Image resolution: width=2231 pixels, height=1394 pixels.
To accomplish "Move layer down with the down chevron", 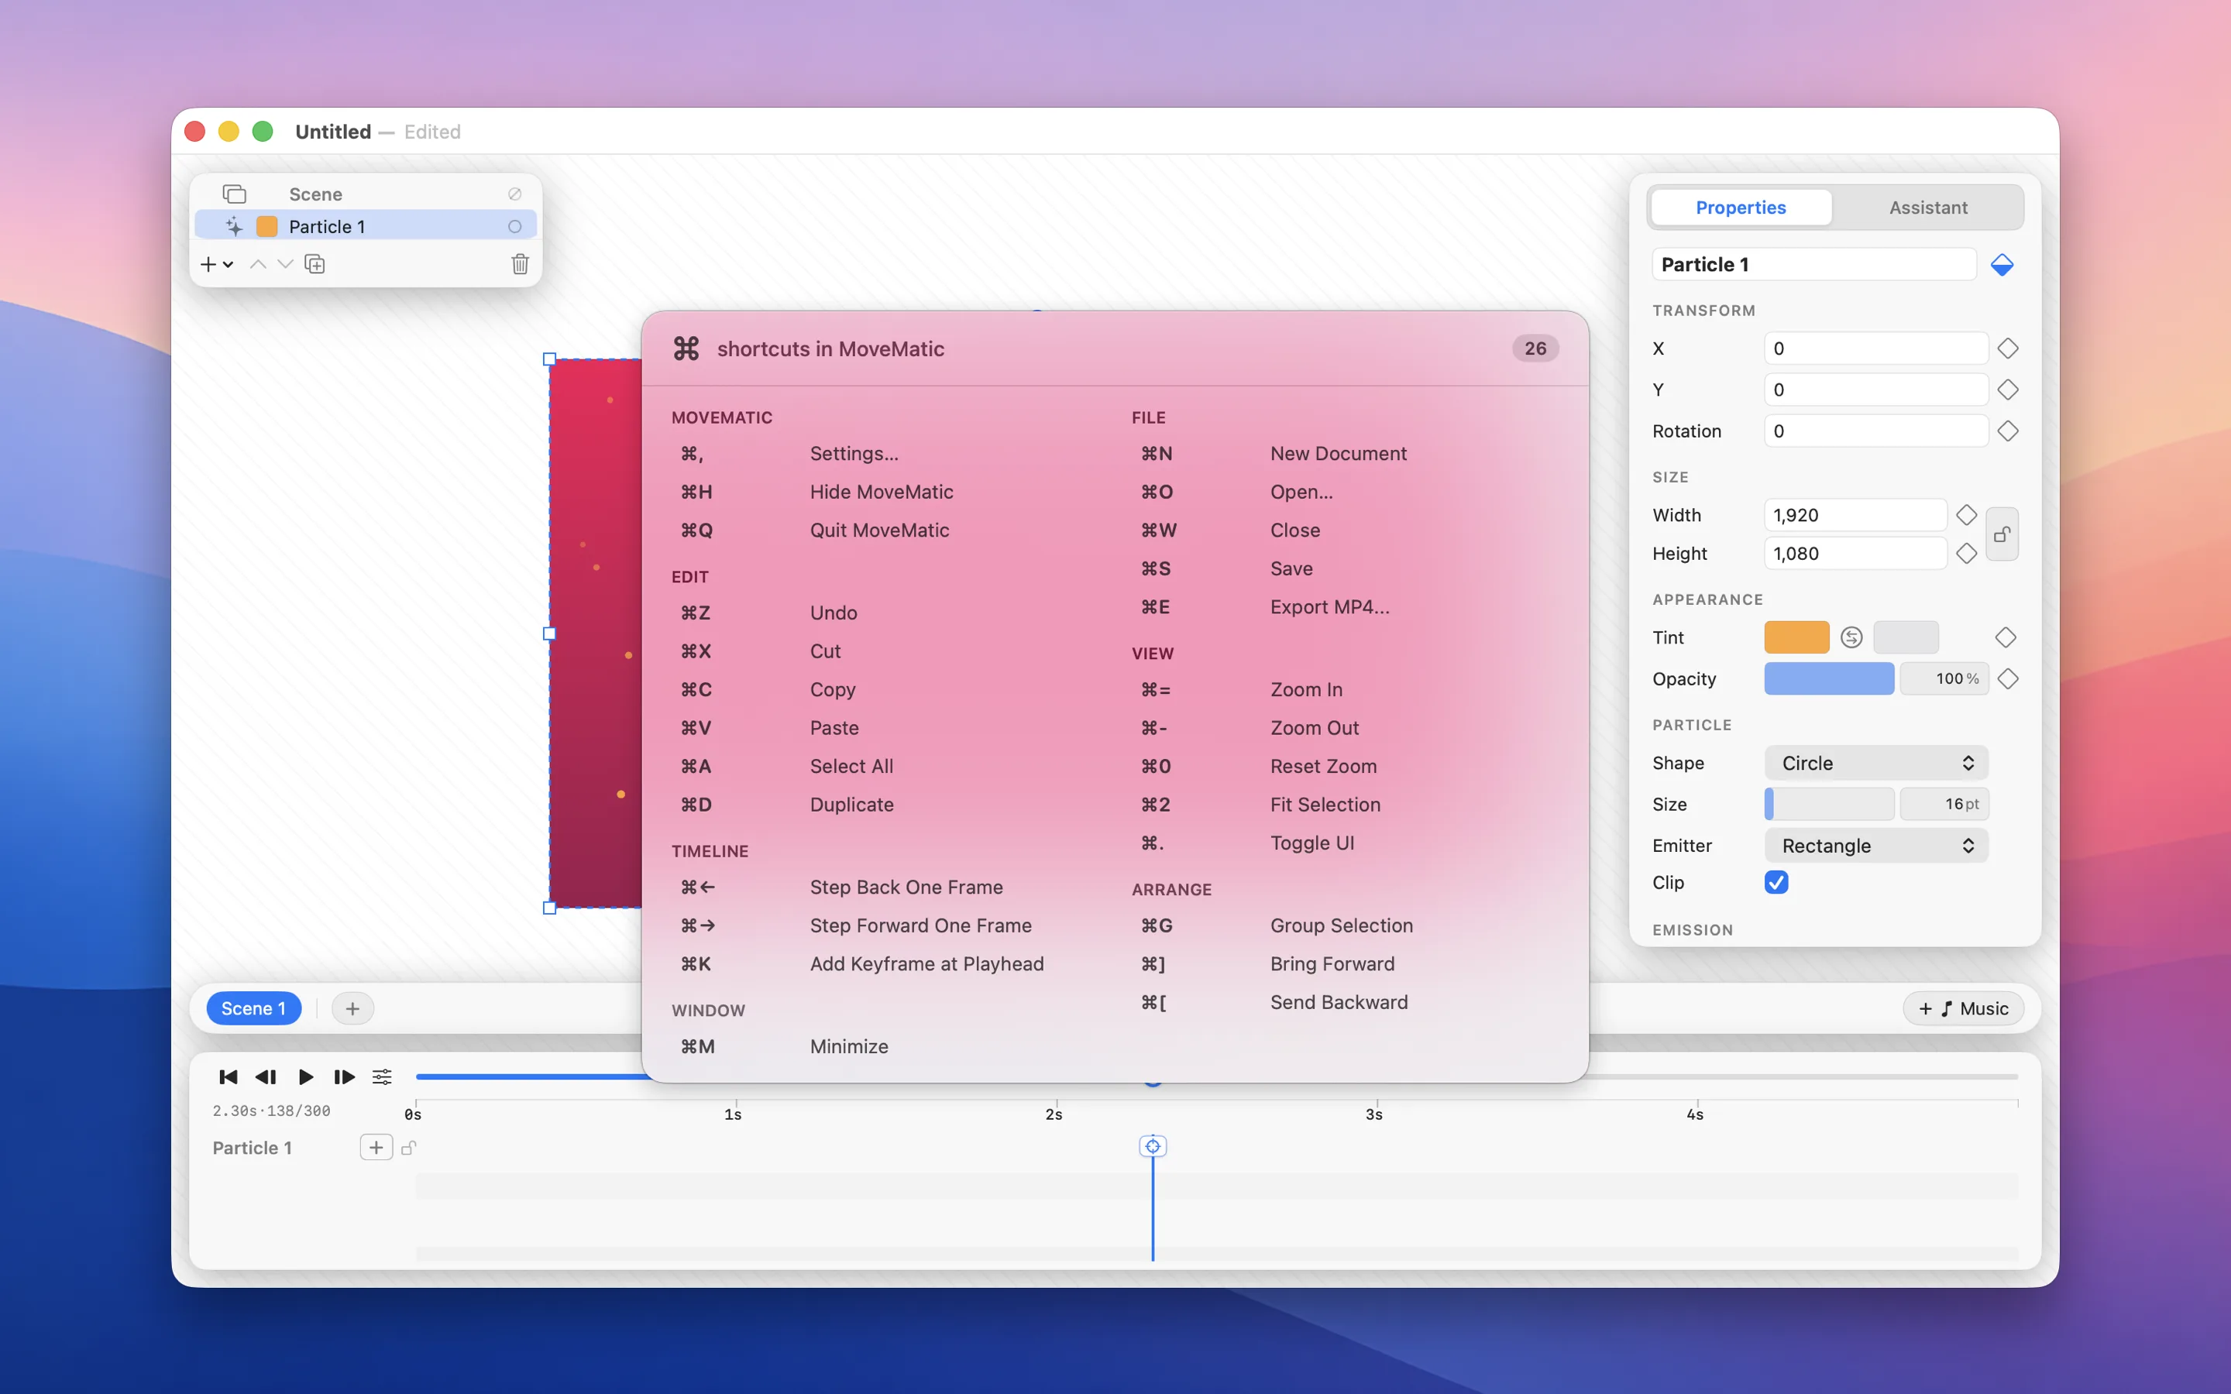I will point(286,265).
